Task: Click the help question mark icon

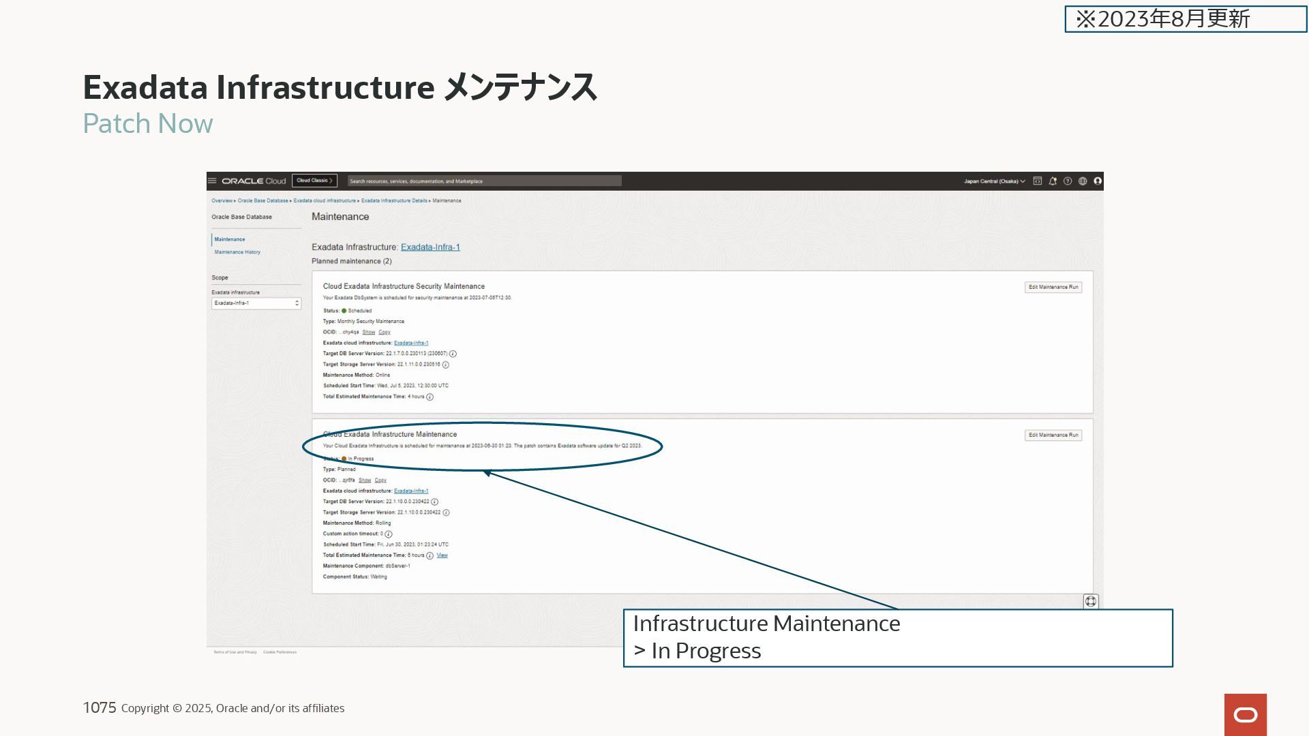Action: tap(1068, 181)
